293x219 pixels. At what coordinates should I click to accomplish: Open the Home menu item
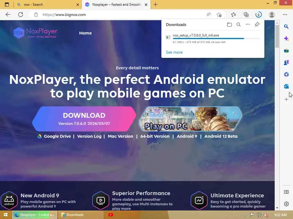(85, 33)
